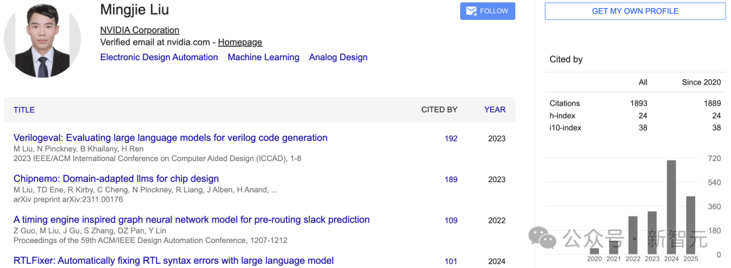Image resolution: width=731 pixels, height=268 pixels.
Task: View the 109 citations count link
Action: click(x=451, y=221)
